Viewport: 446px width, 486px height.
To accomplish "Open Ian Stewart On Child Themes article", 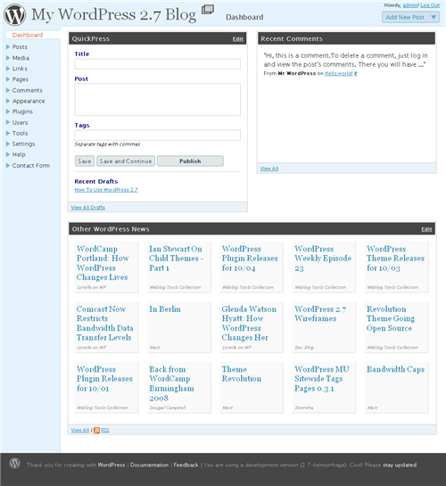I will point(176,259).
